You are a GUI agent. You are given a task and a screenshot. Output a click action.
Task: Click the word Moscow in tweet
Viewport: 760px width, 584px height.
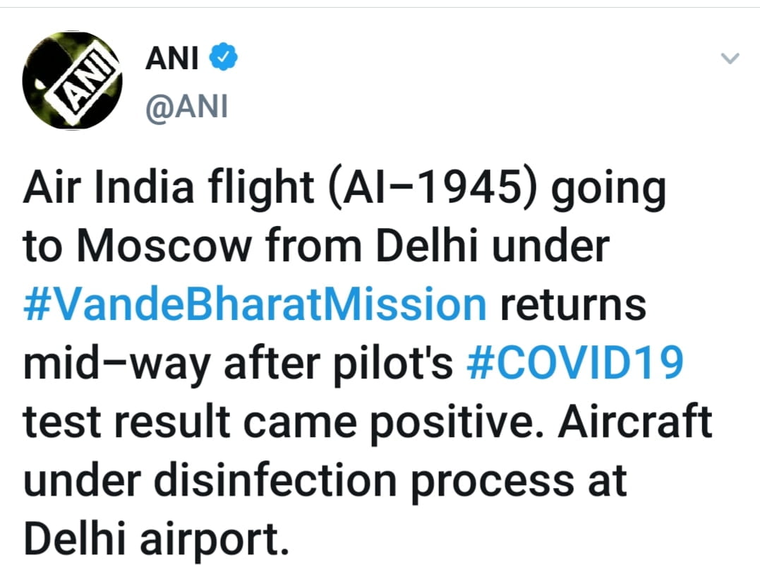[164, 246]
